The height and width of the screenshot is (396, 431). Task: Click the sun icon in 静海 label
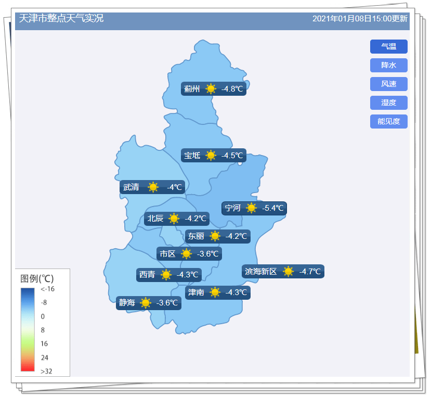coord(146,303)
